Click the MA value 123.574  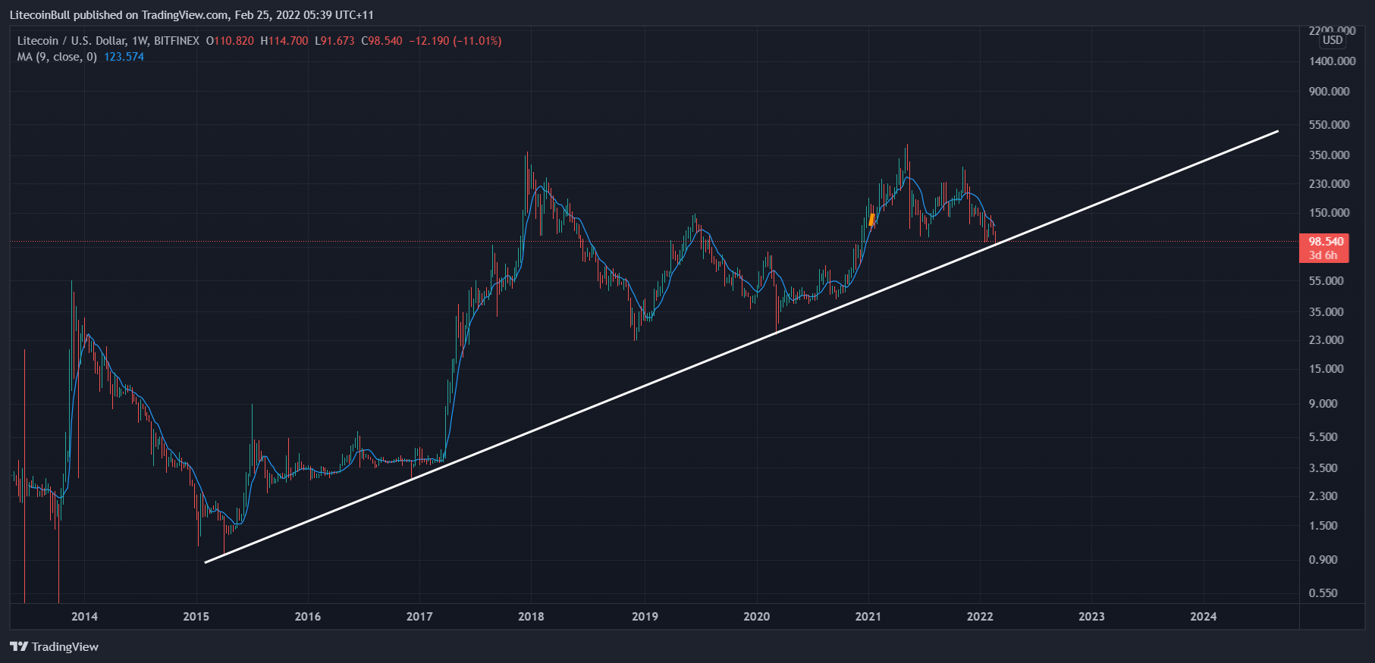(124, 57)
